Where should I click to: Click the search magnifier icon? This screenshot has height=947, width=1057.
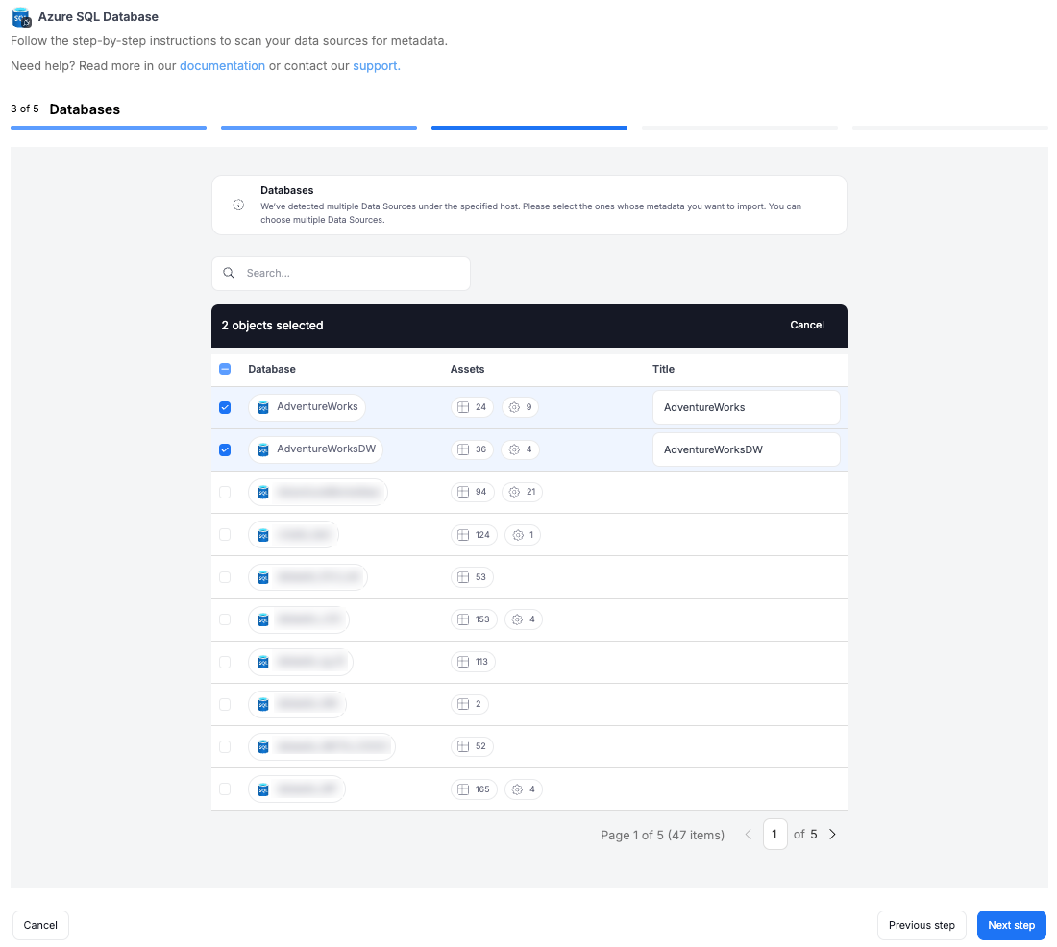[x=229, y=273]
